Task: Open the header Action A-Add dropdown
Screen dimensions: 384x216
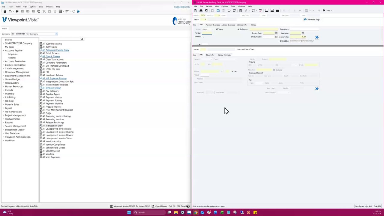Action: click(213, 29)
